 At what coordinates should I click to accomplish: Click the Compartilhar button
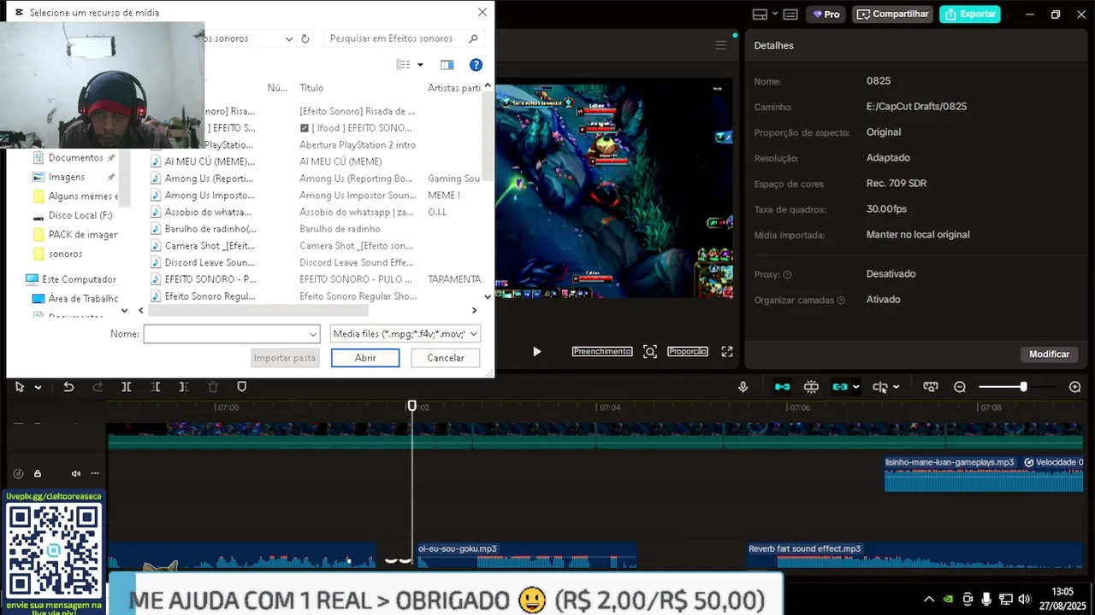893,14
